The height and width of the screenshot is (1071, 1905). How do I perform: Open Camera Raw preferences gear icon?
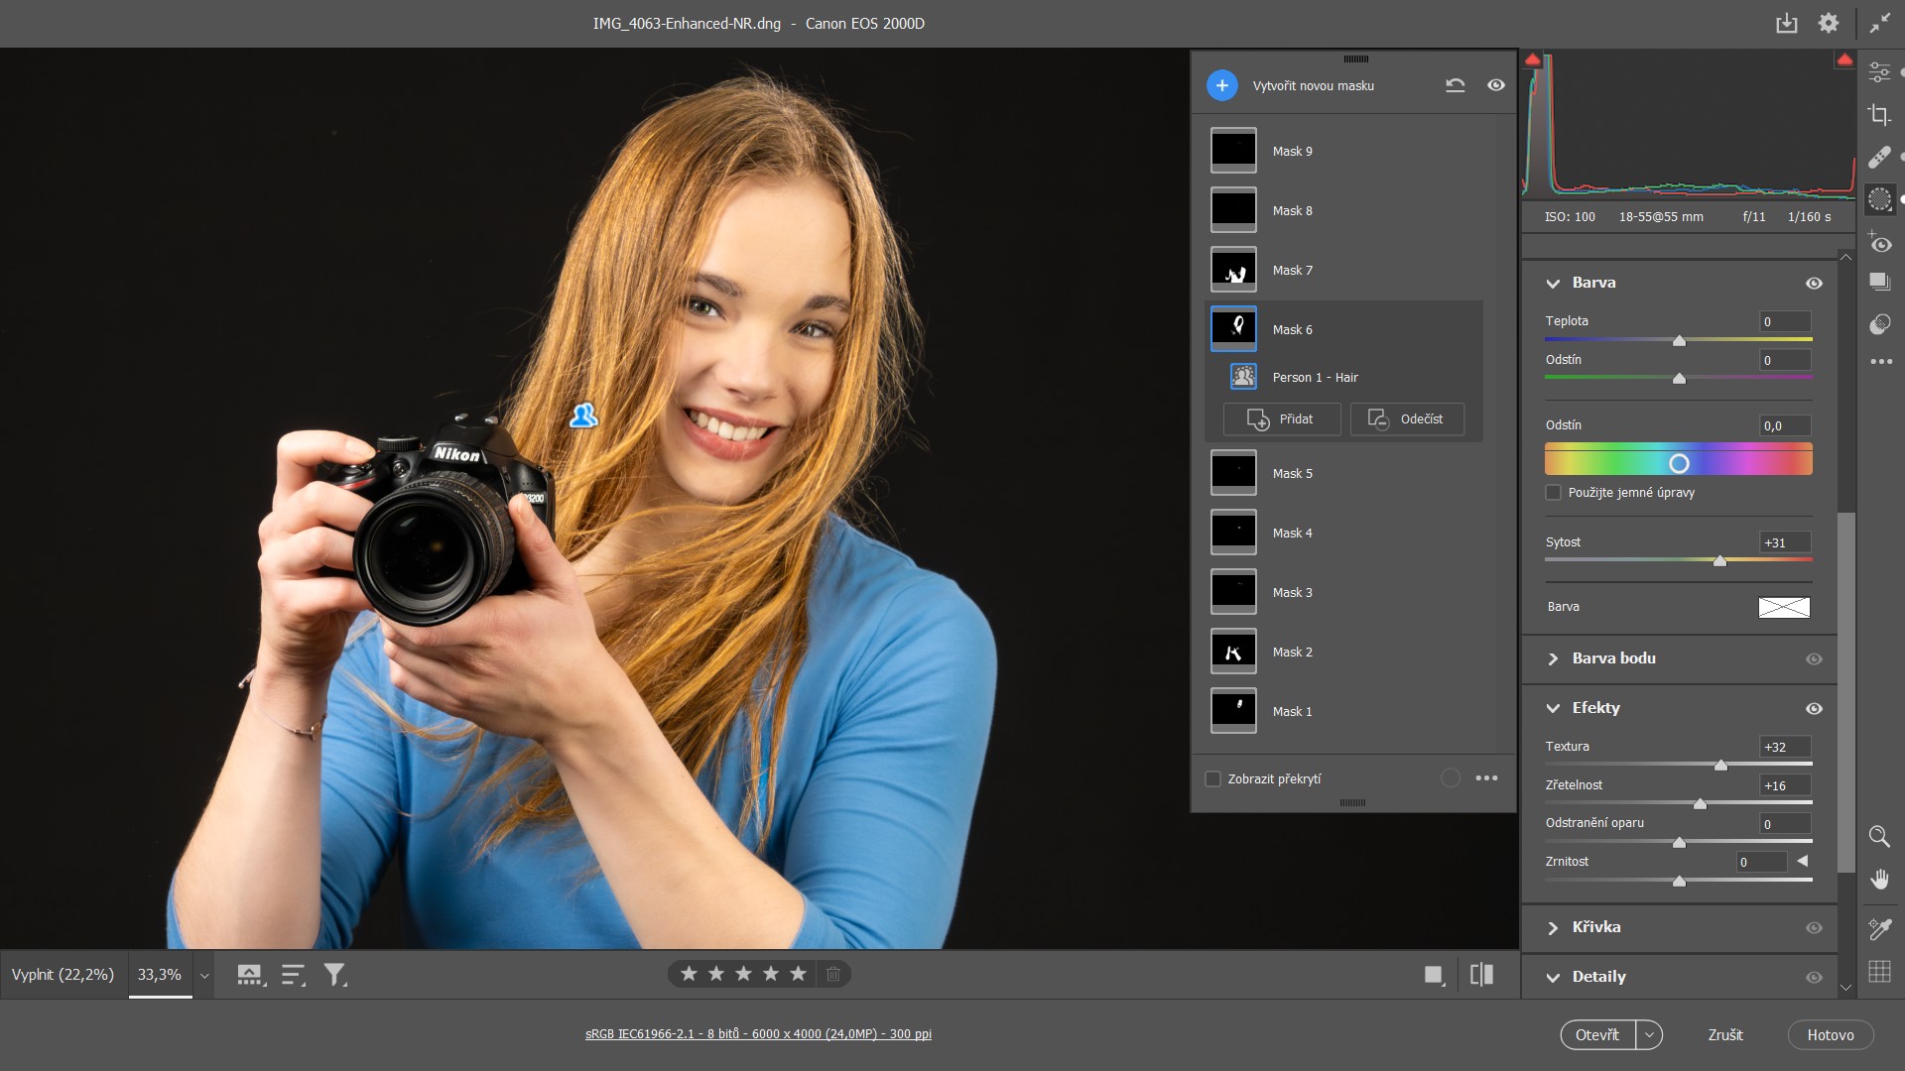click(x=1829, y=23)
